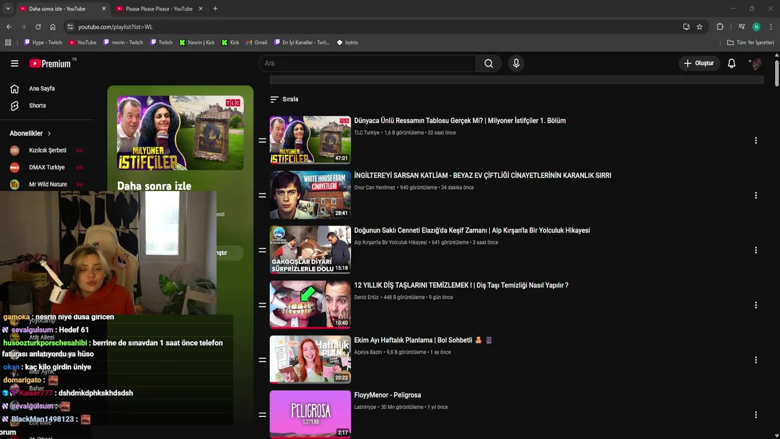Screen dimensions: 780x439
Task: Click the page vertical scrollbar
Action: pos(777,73)
